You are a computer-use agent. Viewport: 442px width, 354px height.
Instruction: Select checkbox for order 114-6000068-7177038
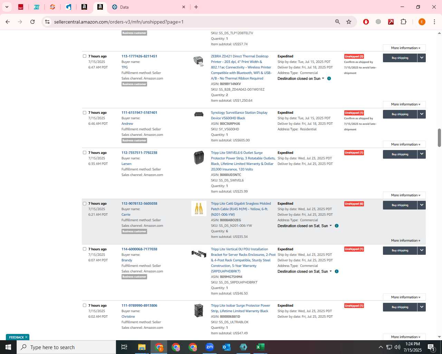[x=85, y=249]
